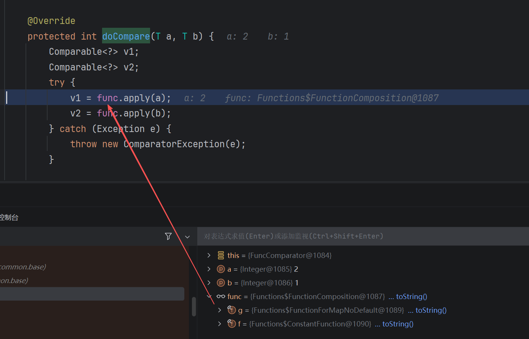
Task: Select frame row ending 'common.base)'
Action: 23,267
